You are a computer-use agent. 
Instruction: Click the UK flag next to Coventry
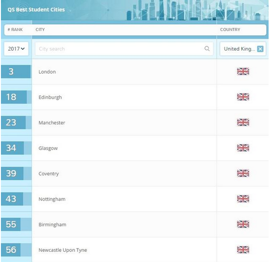pos(243,173)
